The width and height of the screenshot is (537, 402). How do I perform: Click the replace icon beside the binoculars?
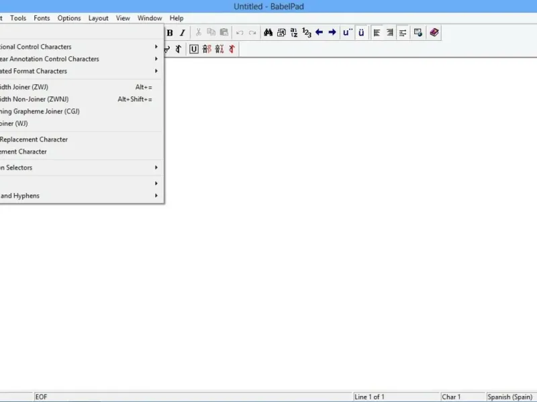(281, 32)
